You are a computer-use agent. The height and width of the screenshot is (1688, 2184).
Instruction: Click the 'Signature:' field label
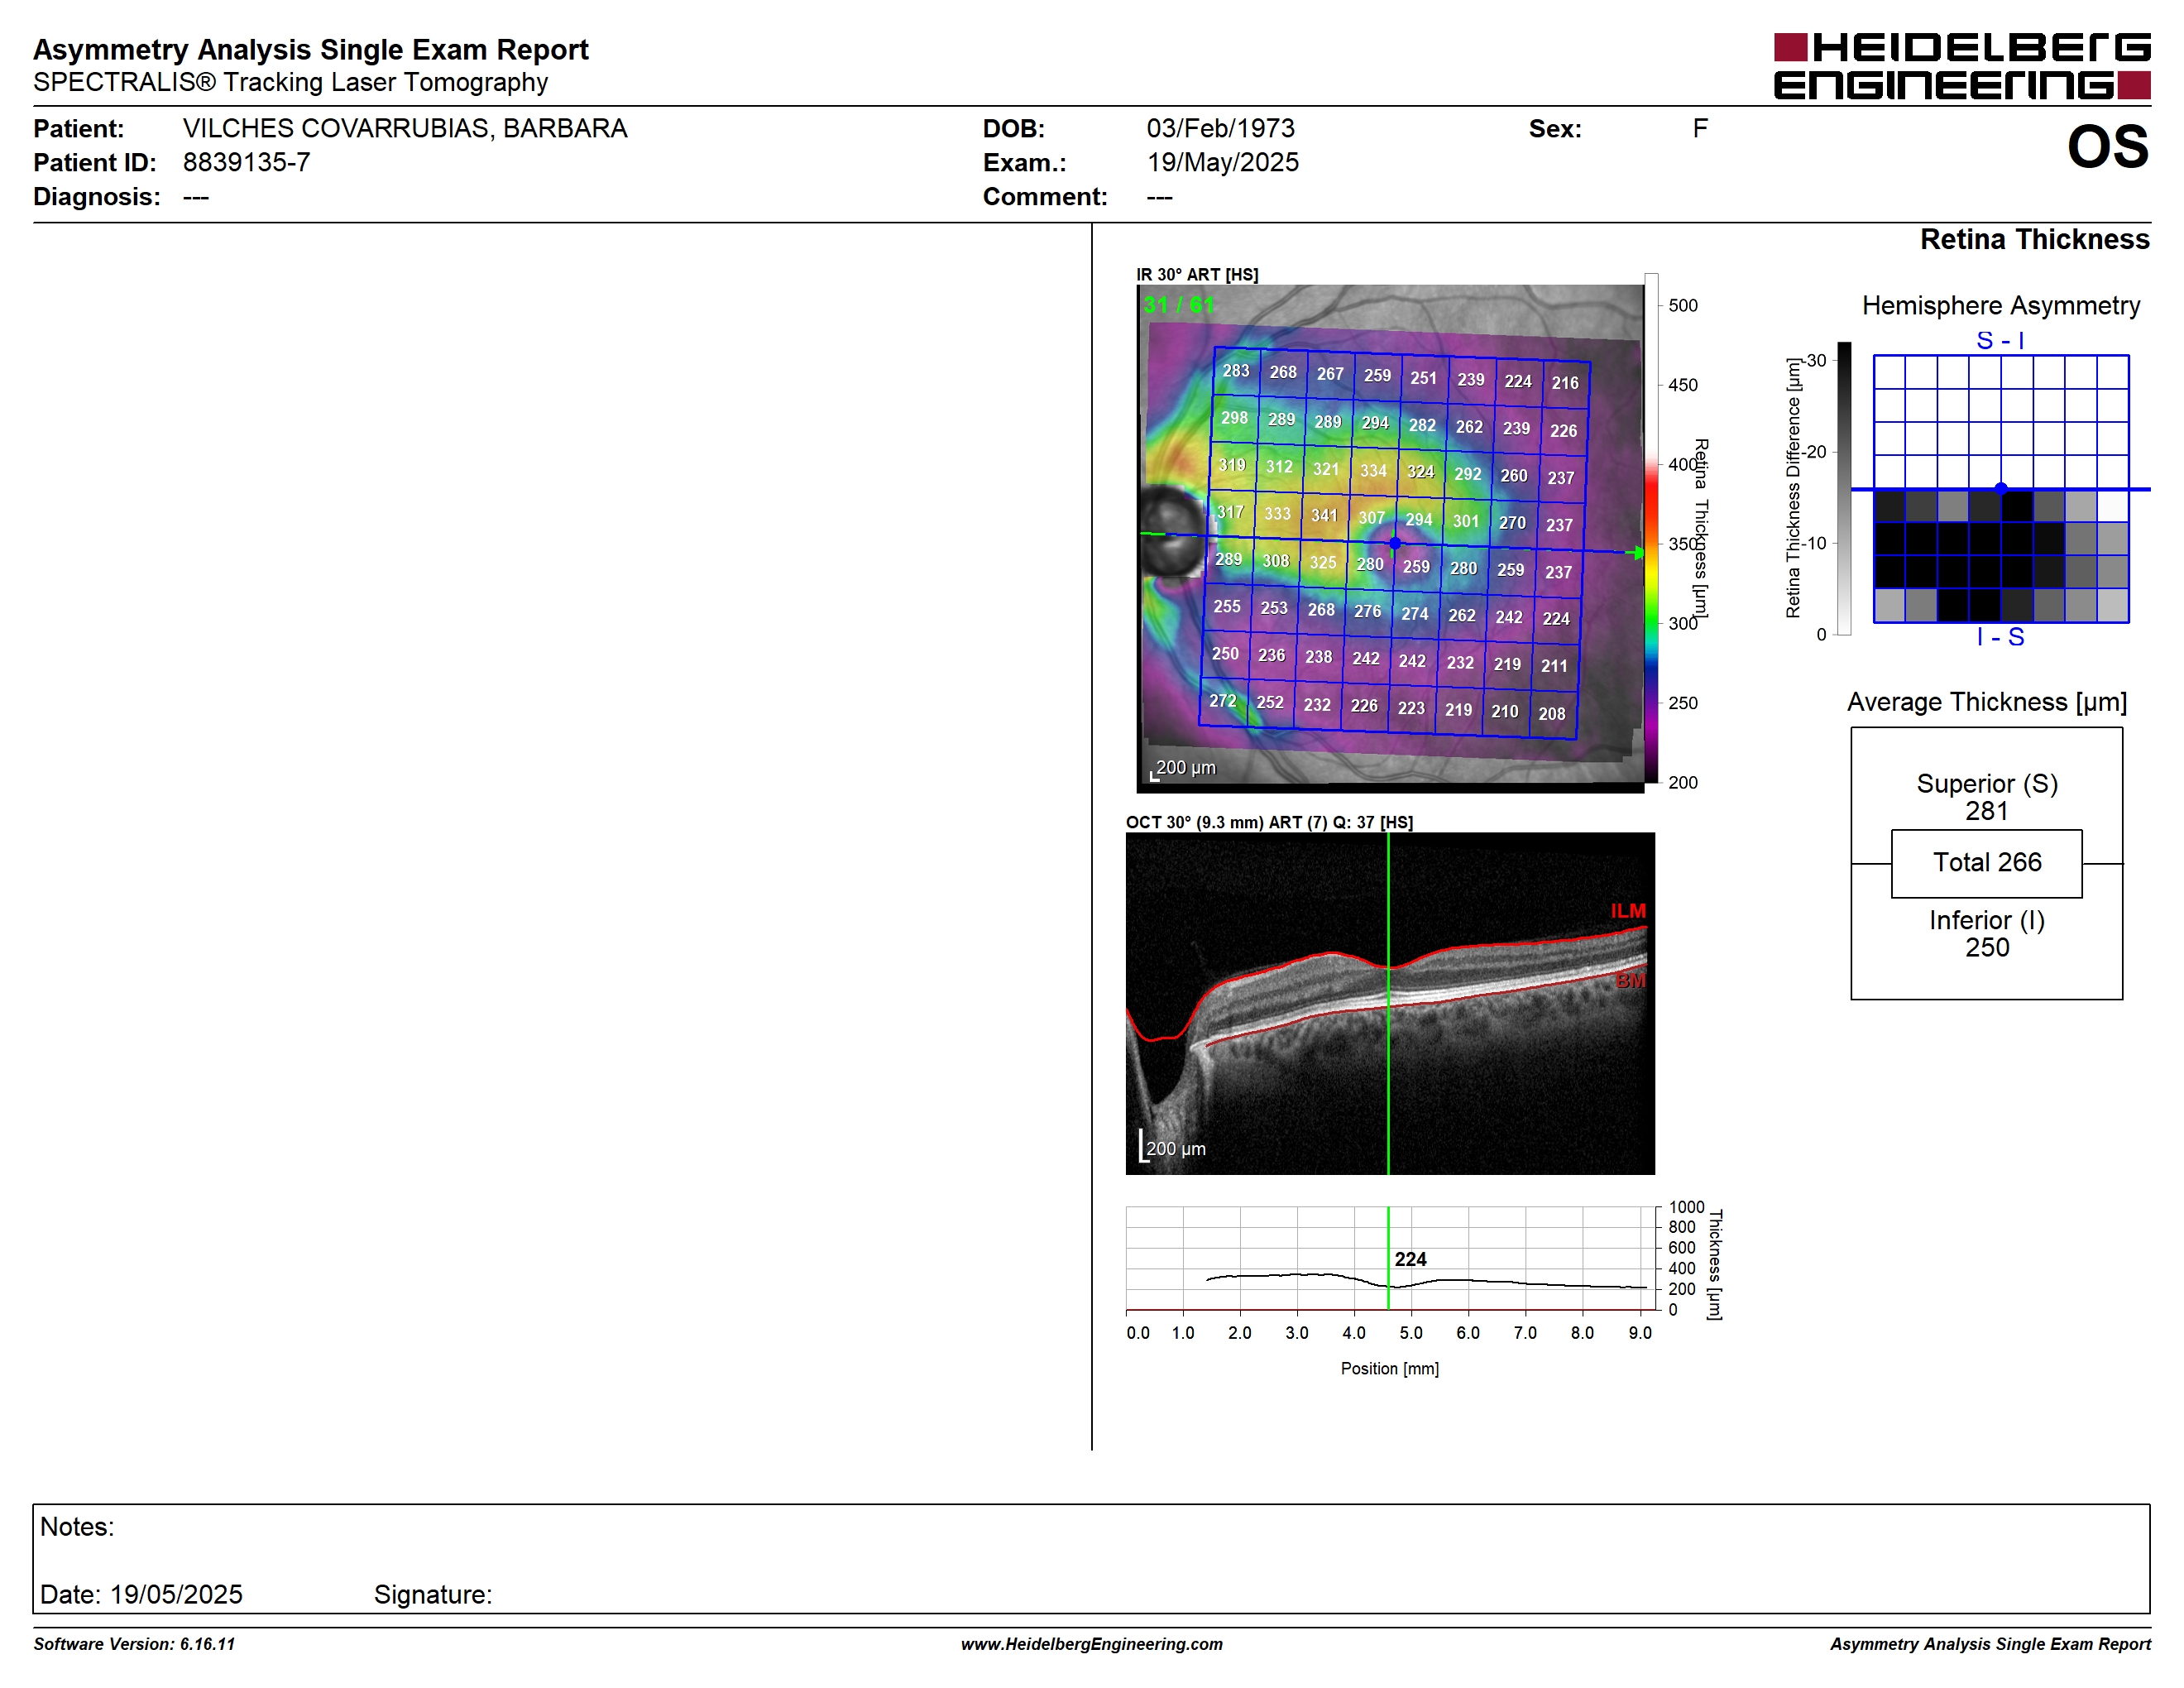click(x=433, y=1594)
